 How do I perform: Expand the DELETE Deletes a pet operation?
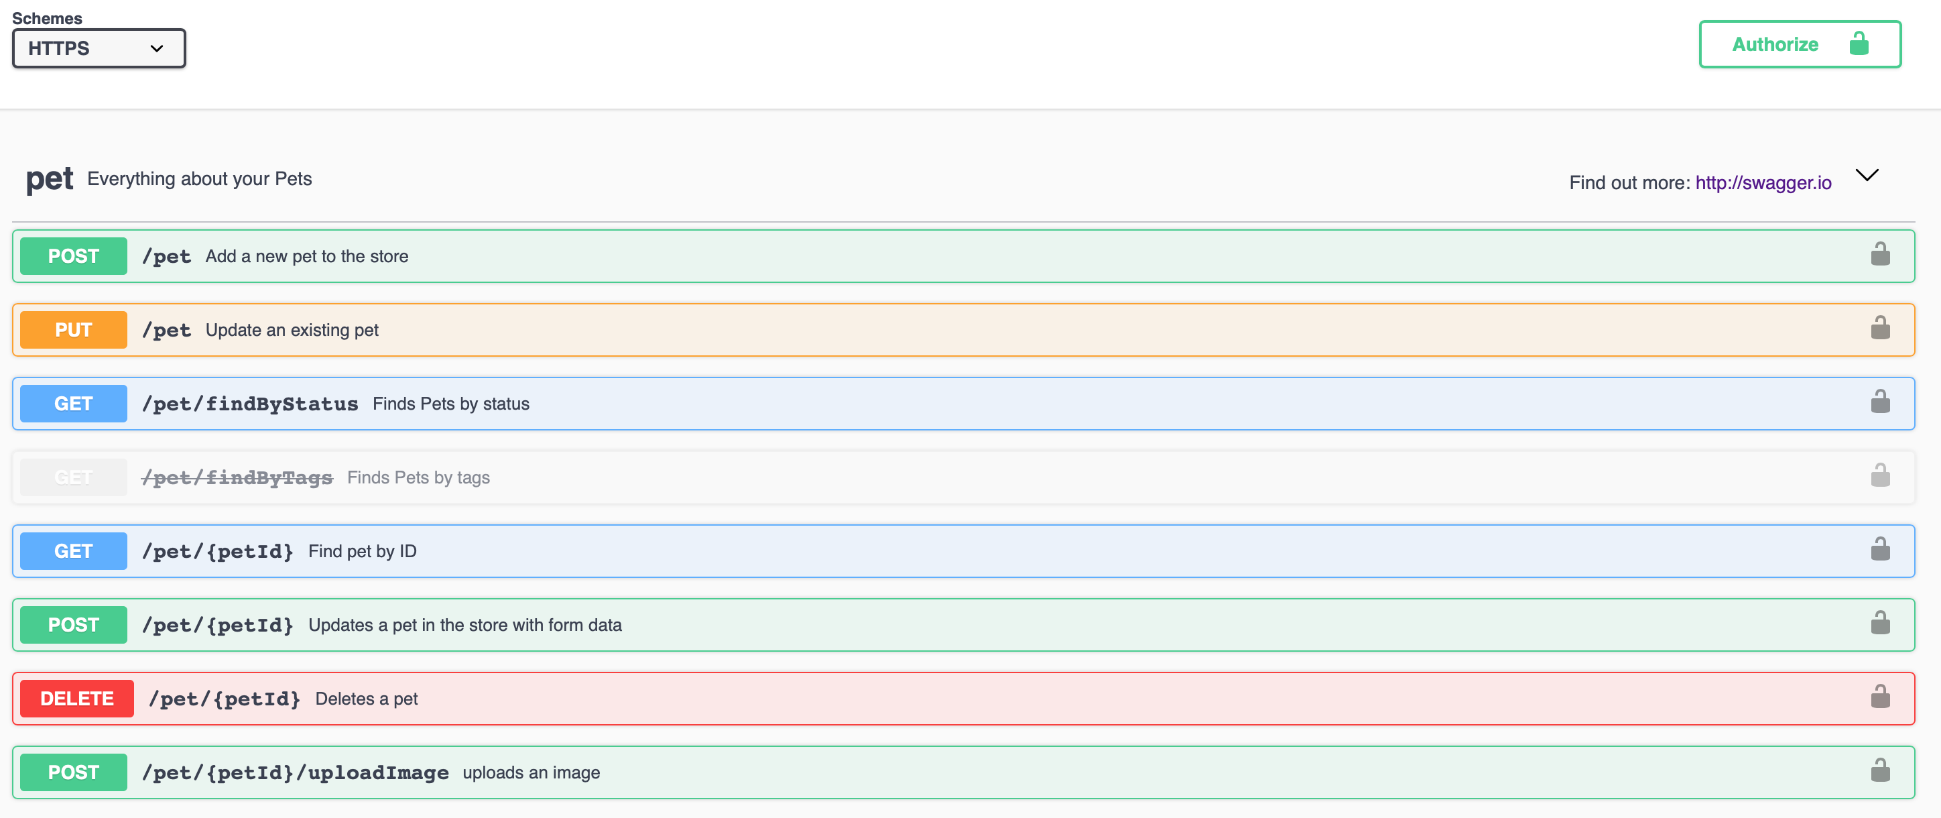[x=963, y=699]
